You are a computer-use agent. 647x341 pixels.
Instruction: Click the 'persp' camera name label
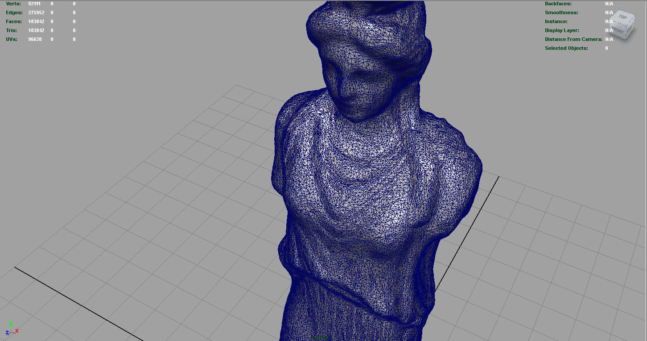pyautogui.click(x=320, y=337)
